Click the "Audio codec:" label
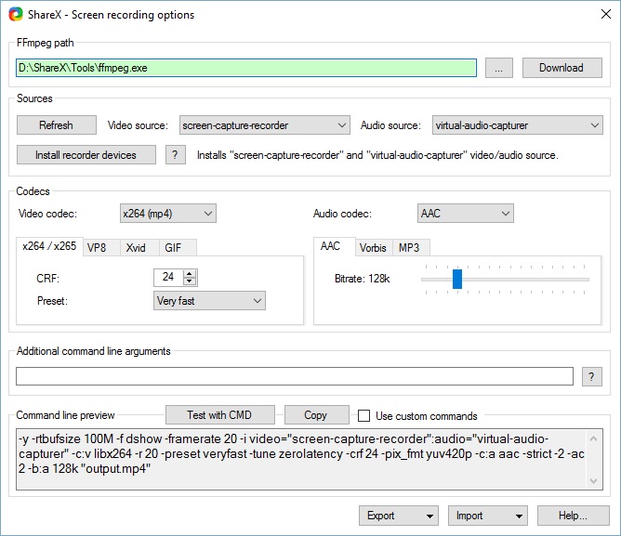The height and width of the screenshot is (536, 621). (x=342, y=214)
